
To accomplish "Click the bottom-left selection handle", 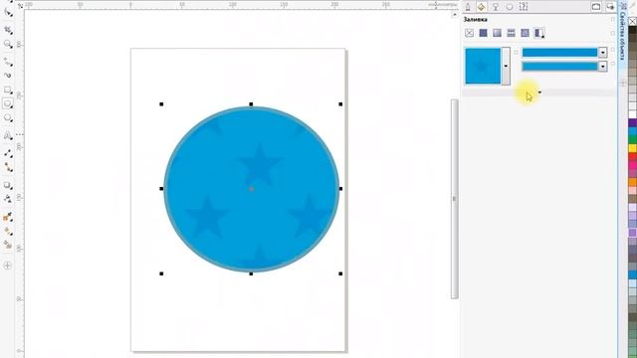I will tap(161, 274).
